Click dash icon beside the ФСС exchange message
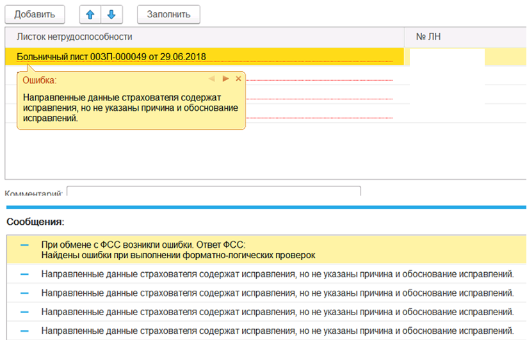 pos(24,245)
